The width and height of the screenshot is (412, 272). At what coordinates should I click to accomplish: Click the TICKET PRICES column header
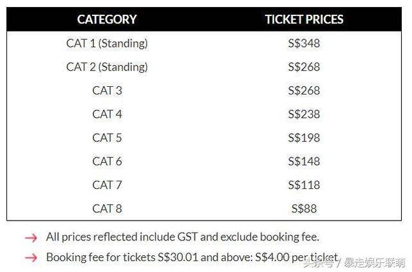pyautogui.click(x=304, y=19)
